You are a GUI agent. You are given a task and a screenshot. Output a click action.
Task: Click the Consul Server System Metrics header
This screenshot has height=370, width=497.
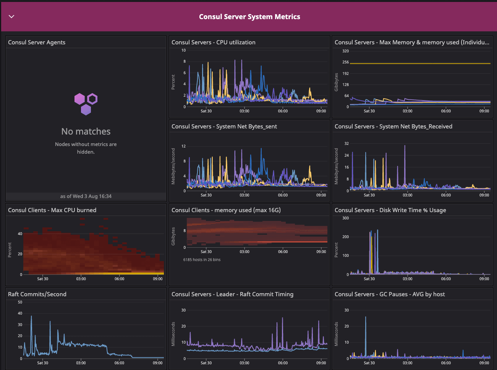pyautogui.click(x=249, y=17)
